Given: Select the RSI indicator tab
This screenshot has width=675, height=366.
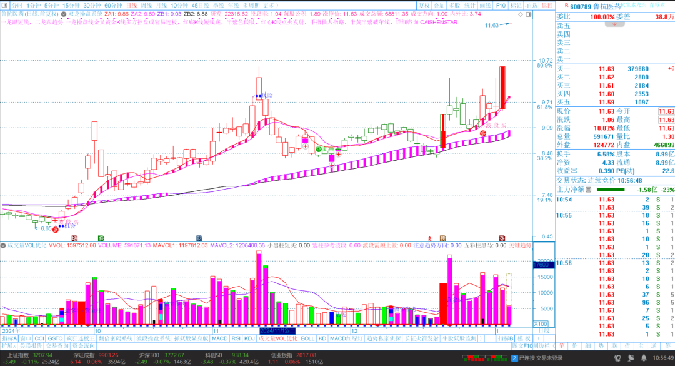Looking at the screenshot, I should tap(236, 338).
